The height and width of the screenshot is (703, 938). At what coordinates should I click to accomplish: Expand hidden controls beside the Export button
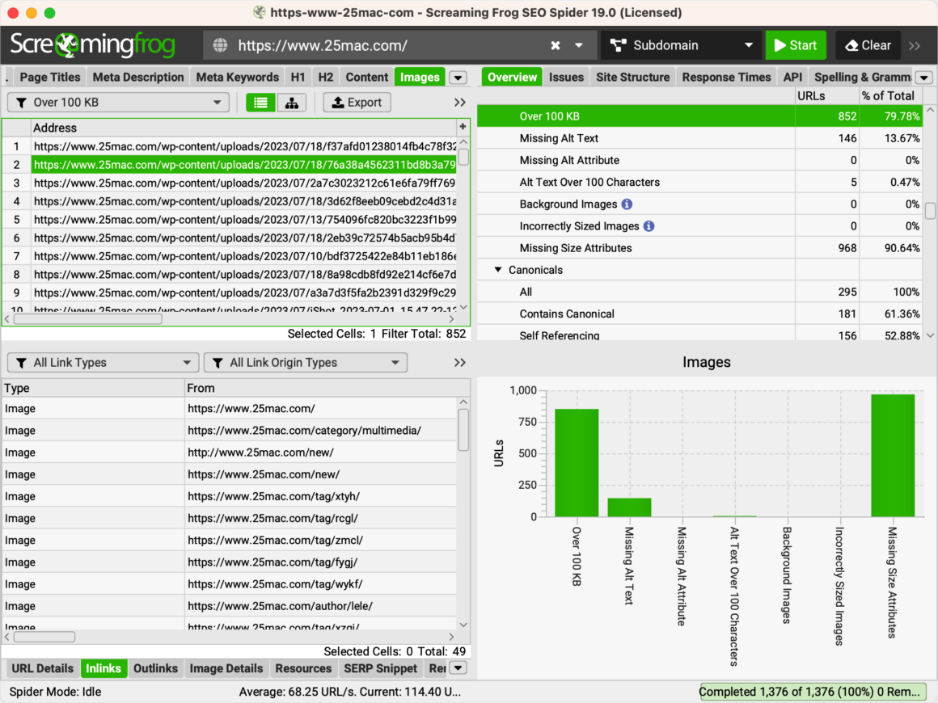(x=459, y=103)
